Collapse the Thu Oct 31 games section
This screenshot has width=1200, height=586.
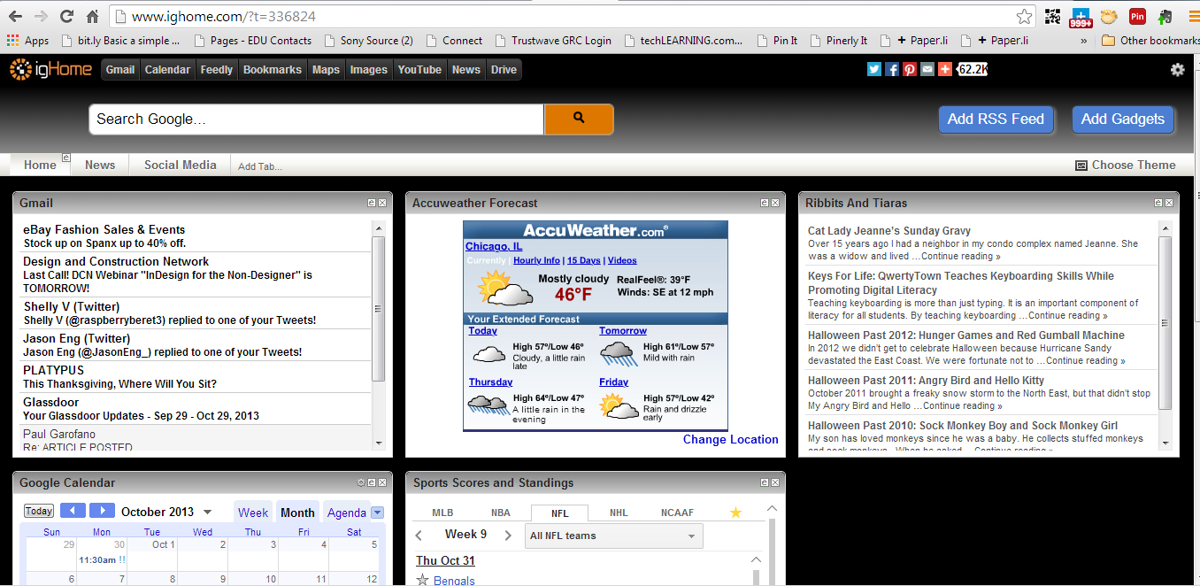point(756,559)
